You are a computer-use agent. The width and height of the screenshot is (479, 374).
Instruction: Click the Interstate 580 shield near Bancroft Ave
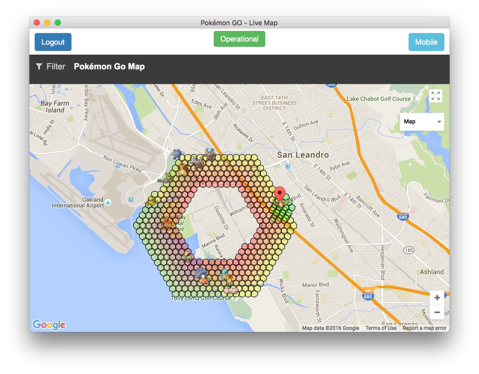[x=403, y=216]
